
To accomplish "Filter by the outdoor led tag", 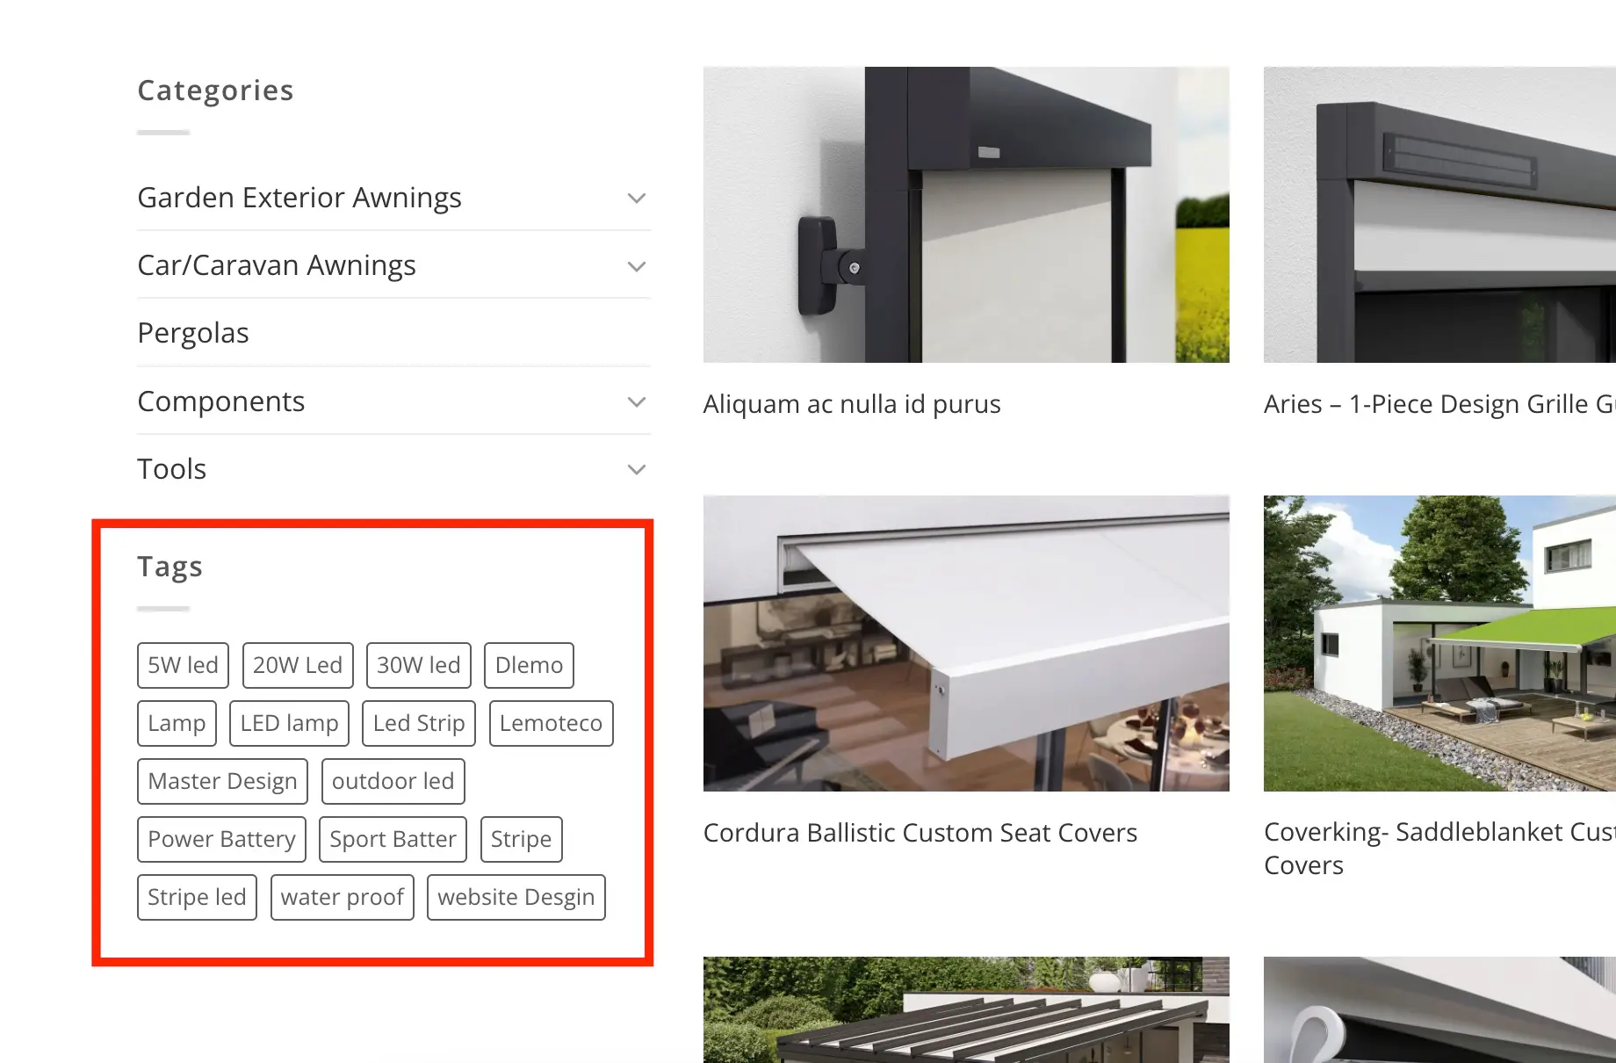I will point(393,781).
